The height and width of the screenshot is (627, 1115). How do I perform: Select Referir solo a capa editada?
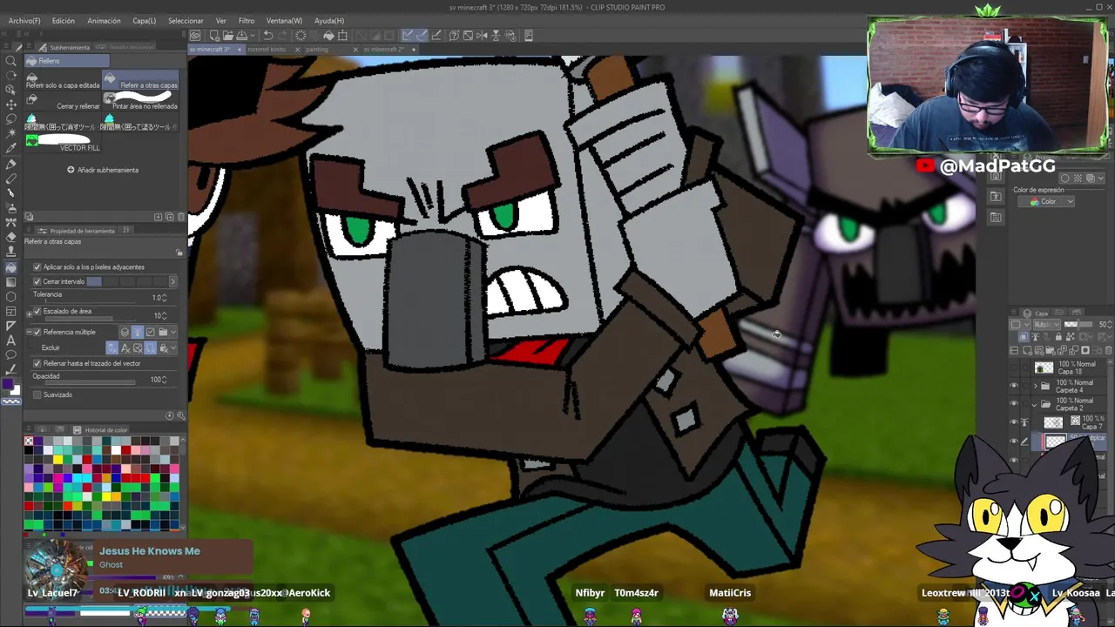(x=63, y=81)
